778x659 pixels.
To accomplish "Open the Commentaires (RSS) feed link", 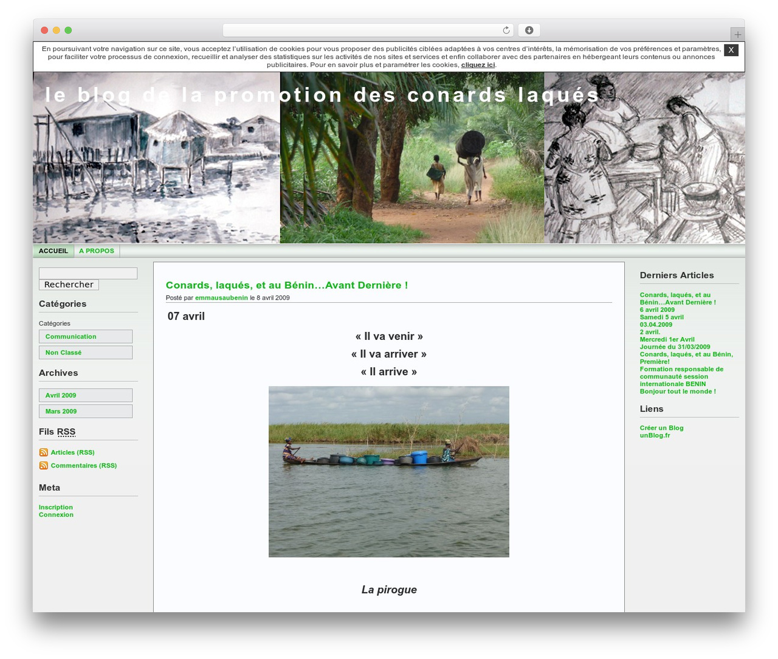I will 84,466.
